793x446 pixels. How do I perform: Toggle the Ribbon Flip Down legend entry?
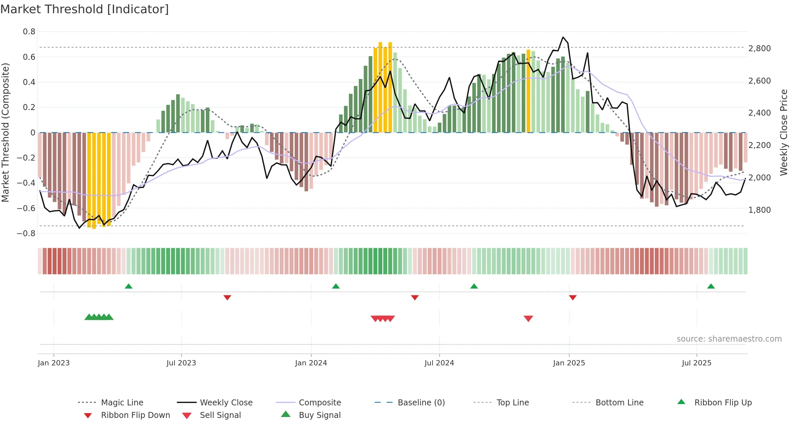[127, 415]
